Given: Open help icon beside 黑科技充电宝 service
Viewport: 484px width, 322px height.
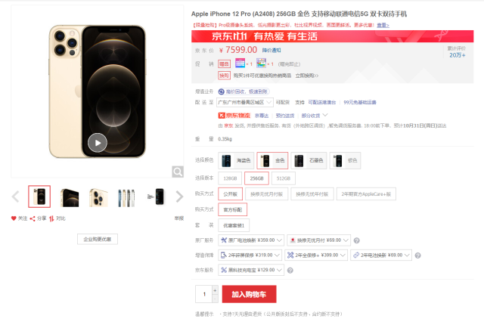Looking at the screenshot, I should (x=290, y=271).
